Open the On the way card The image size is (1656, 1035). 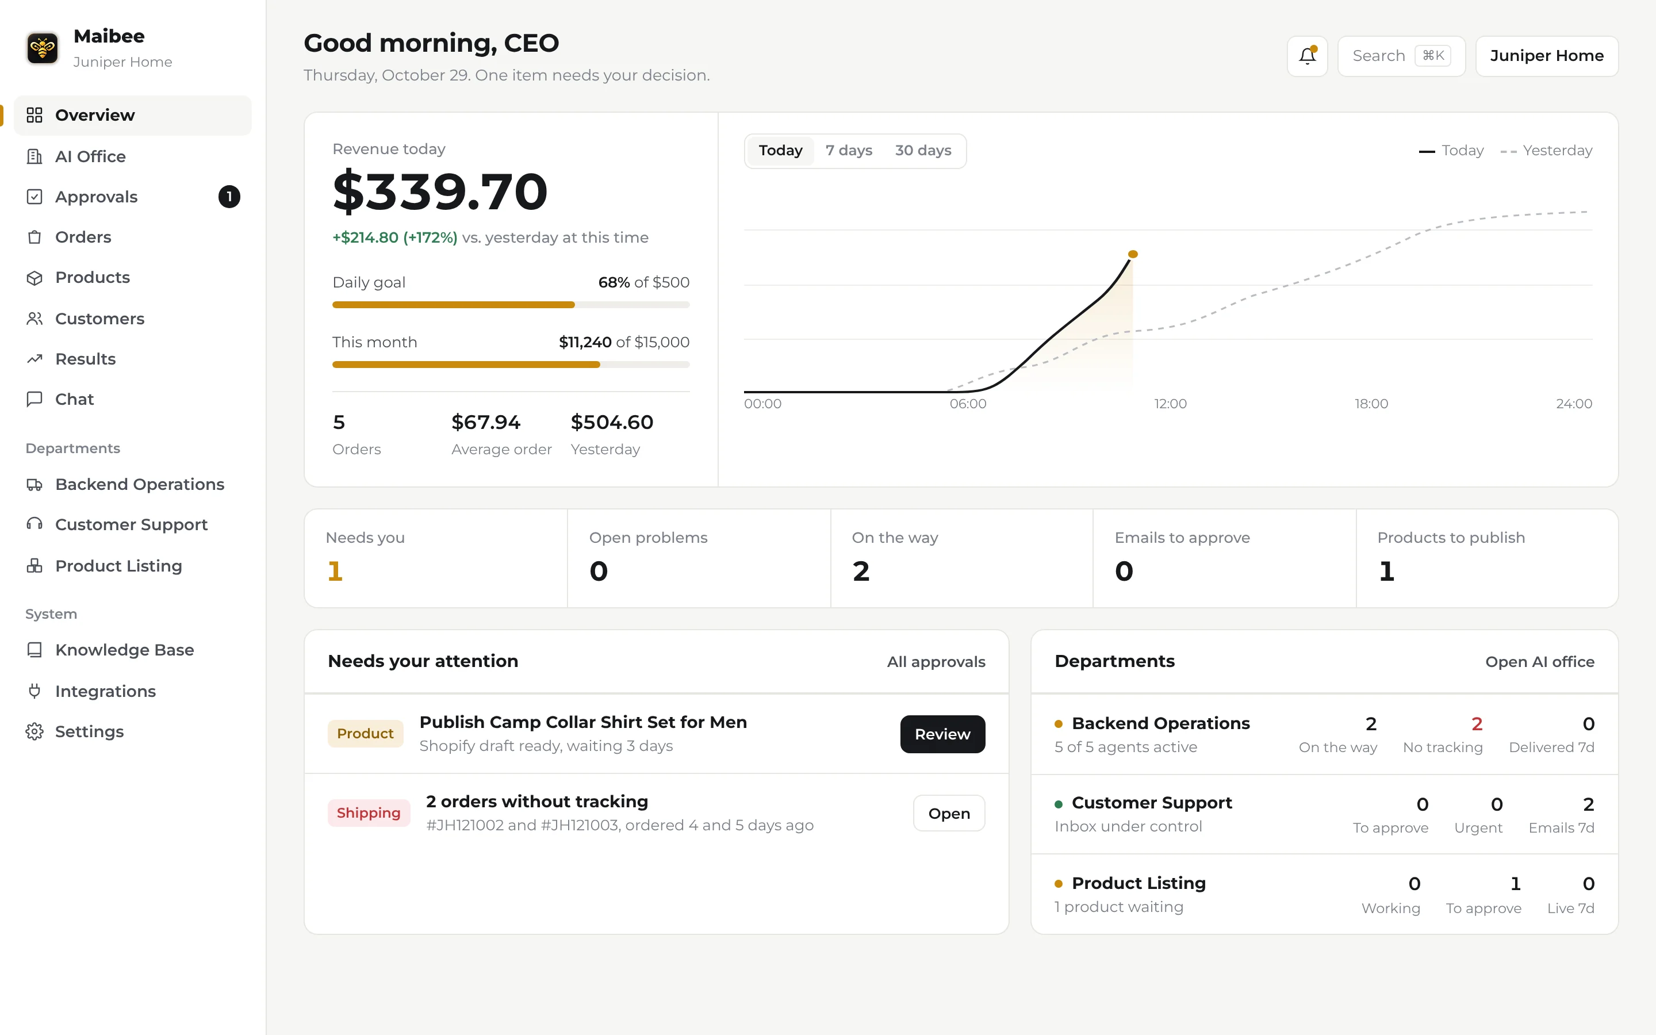pyautogui.click(x=961, y=558)
